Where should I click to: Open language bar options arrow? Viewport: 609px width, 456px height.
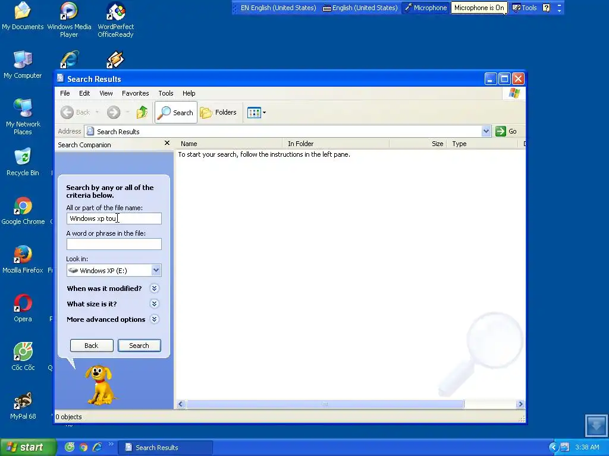tap(559, 10)
